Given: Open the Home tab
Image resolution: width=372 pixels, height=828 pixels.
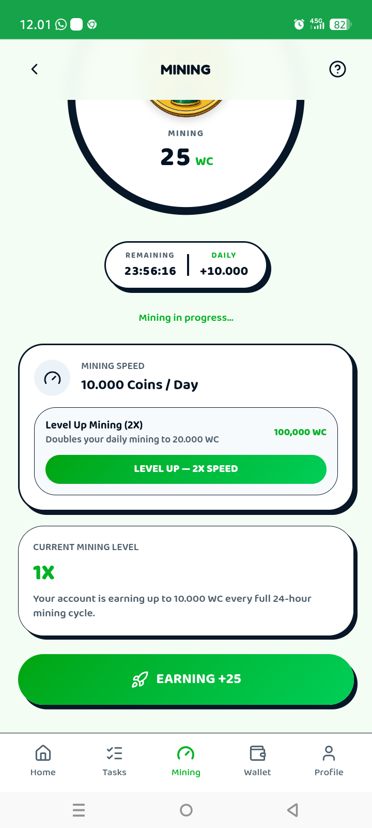Looking at the screenshot, I should 43,761.
